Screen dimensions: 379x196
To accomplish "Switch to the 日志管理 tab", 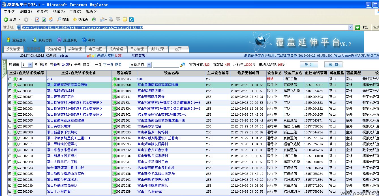I will pos(137,49).
